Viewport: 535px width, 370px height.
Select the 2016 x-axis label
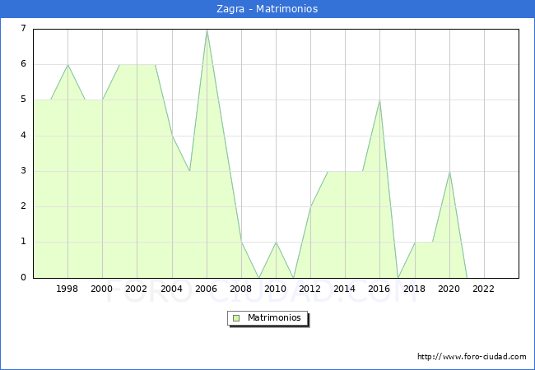pos(379,289)
